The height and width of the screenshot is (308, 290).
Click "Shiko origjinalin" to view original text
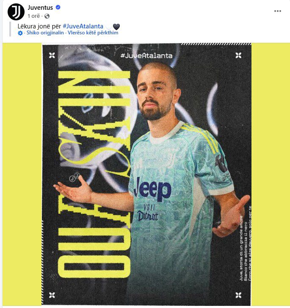[x=45, y=33]
